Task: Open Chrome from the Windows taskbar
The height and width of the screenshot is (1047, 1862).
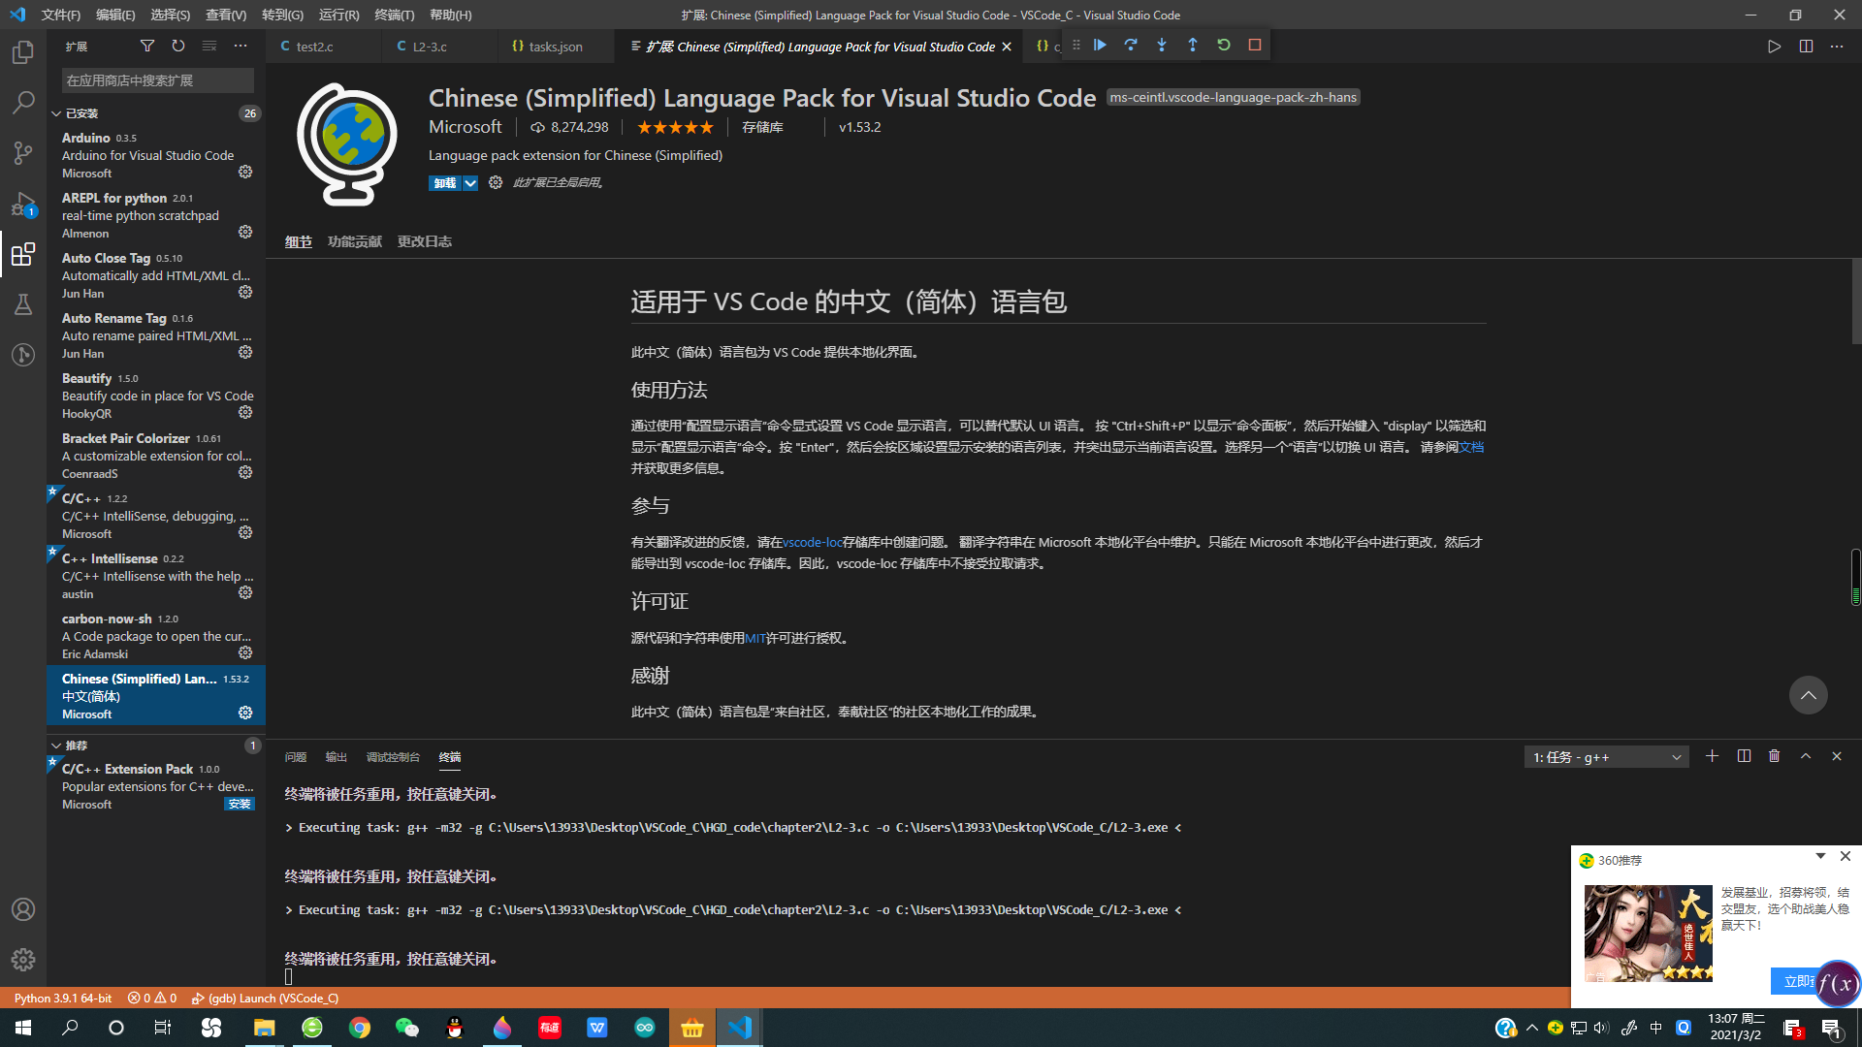Action: click(x=360, y=1028)
